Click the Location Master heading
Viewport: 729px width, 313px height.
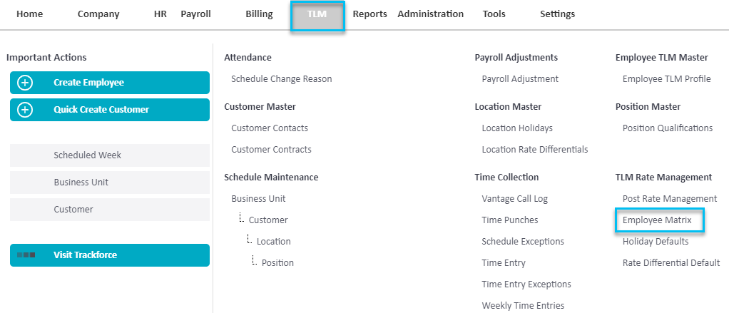click(508, 107)
